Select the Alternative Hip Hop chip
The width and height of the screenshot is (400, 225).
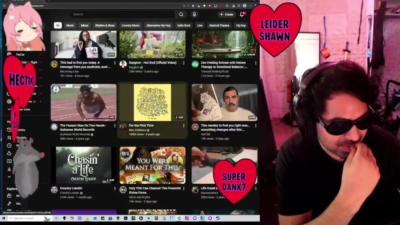click(158, 25)
